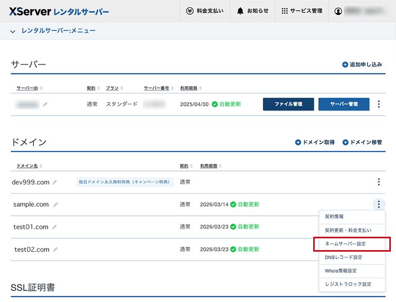This screenshot has width=396, height=302.
Task: Click test01.com 自動更新 checkmark
Action: [x=233, y=227]
